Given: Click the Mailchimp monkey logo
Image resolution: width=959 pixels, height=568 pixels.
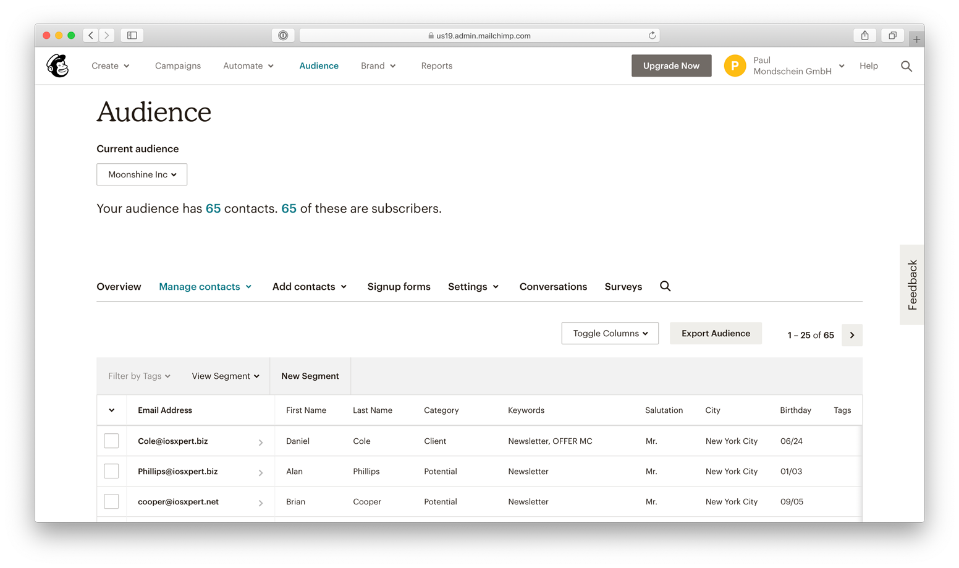Looking at the screenshot, I should pos(57,66).
